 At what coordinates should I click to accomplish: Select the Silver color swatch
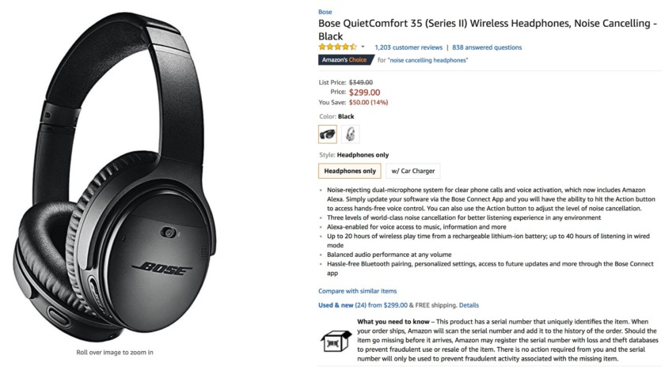[x=350, y=134]
